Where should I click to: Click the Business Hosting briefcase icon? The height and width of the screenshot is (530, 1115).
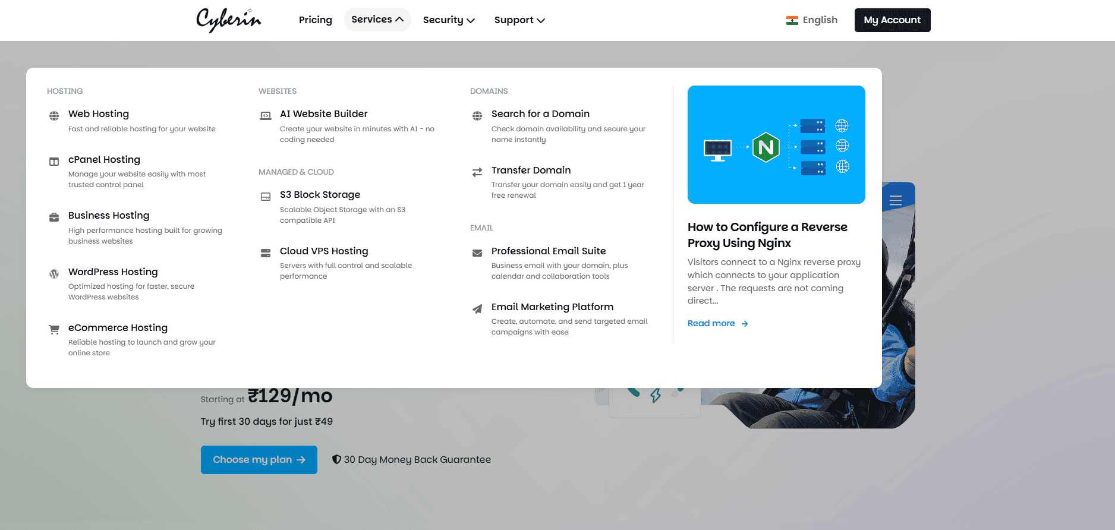pos(54,217)
